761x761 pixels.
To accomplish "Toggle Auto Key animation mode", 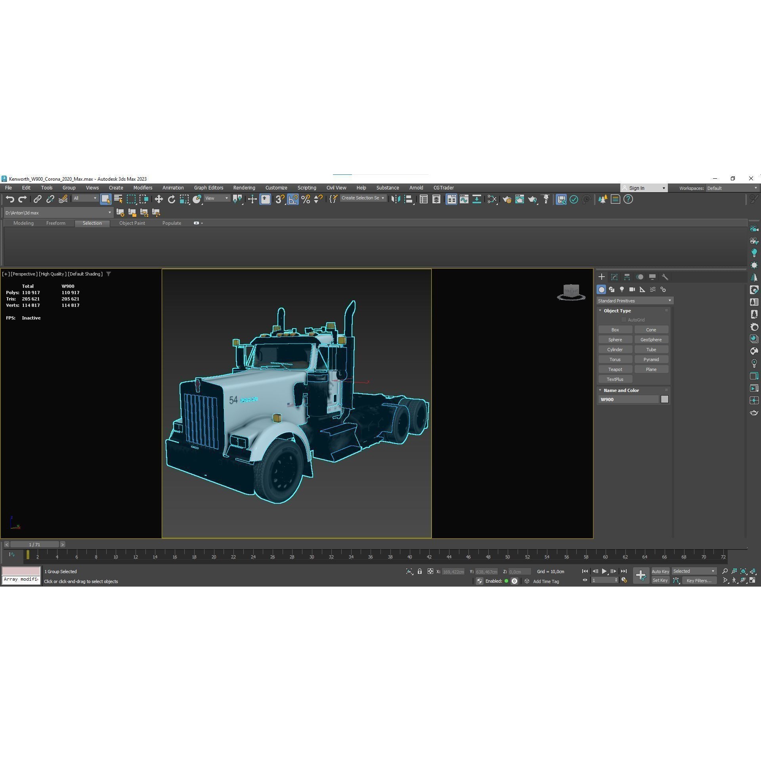I will pos(660,571).
